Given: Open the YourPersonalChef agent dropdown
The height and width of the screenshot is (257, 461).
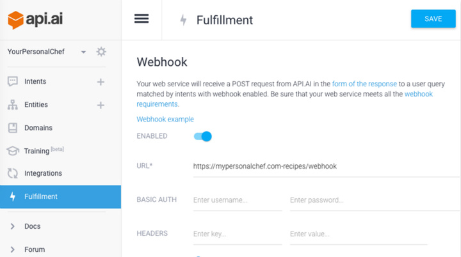Looking at the screenshot, I should (x=83, y=52).
